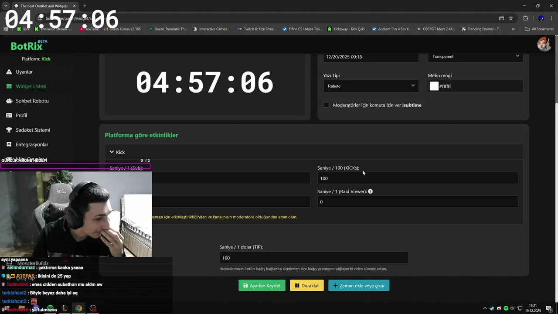Show hidden system tray icons

pos(485,308)
